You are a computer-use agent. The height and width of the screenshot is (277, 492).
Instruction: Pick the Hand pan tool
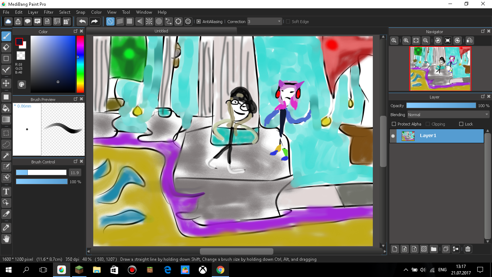point(6,239)
